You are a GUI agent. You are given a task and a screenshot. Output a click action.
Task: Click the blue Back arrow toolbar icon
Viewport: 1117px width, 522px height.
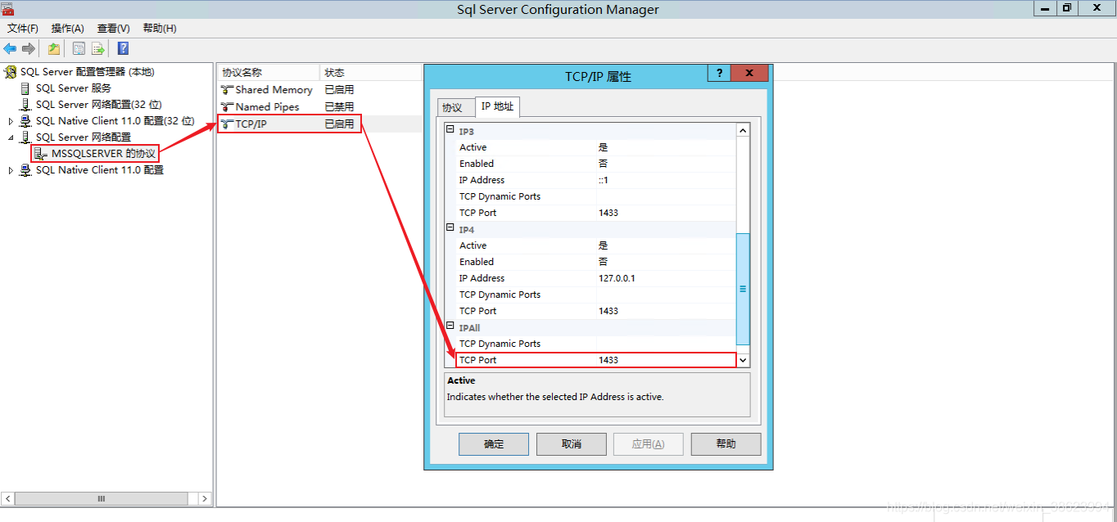click(x=10, y=48)
